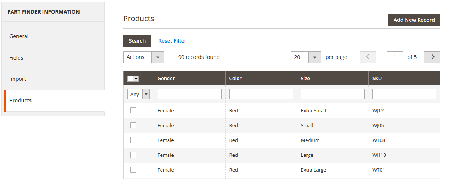Click Add New Record button
This screenshot has height=179, width=449.
pyautogui.click(x=414, y=20)
